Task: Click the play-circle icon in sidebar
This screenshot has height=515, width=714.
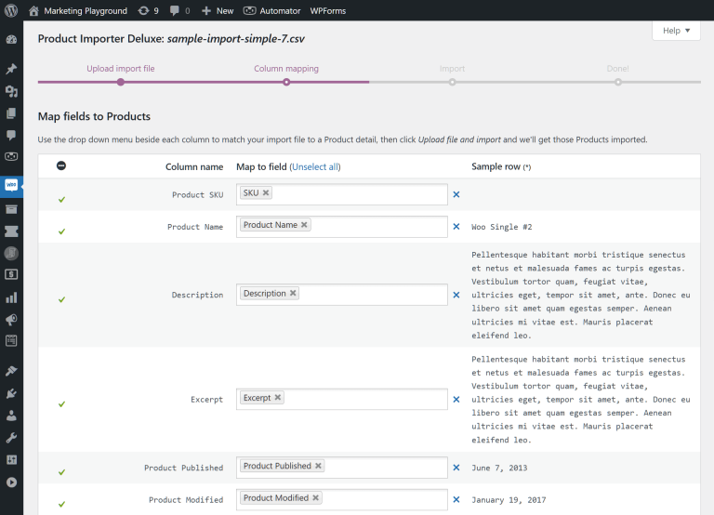Action: pyautogui.click(x=11, y=482)
